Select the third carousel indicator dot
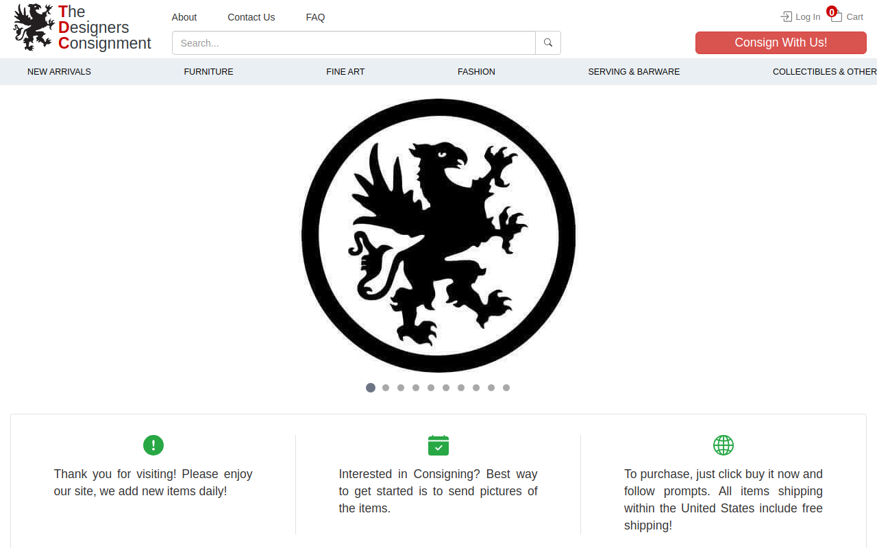Screen dimensions: 877x548 pos(401,388)
